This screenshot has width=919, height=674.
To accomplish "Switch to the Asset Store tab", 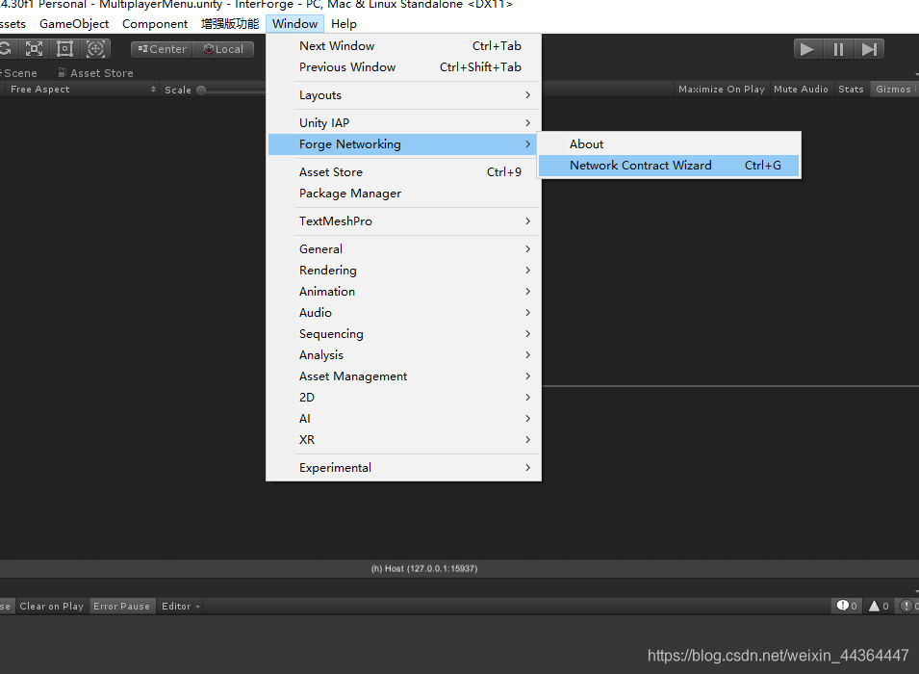I will tap(95, 73).
